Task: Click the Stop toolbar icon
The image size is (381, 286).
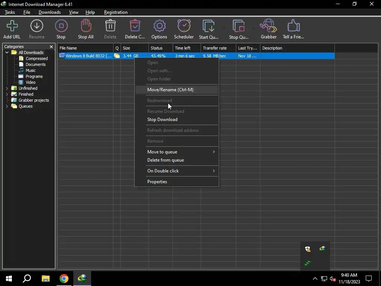Action: point(61,26)
